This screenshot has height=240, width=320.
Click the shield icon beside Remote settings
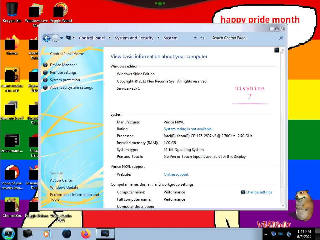tap(45, 72)
